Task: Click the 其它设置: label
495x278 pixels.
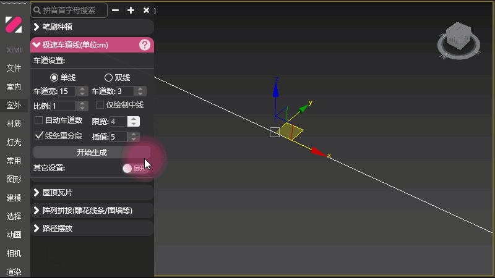Action: [49, 168]
